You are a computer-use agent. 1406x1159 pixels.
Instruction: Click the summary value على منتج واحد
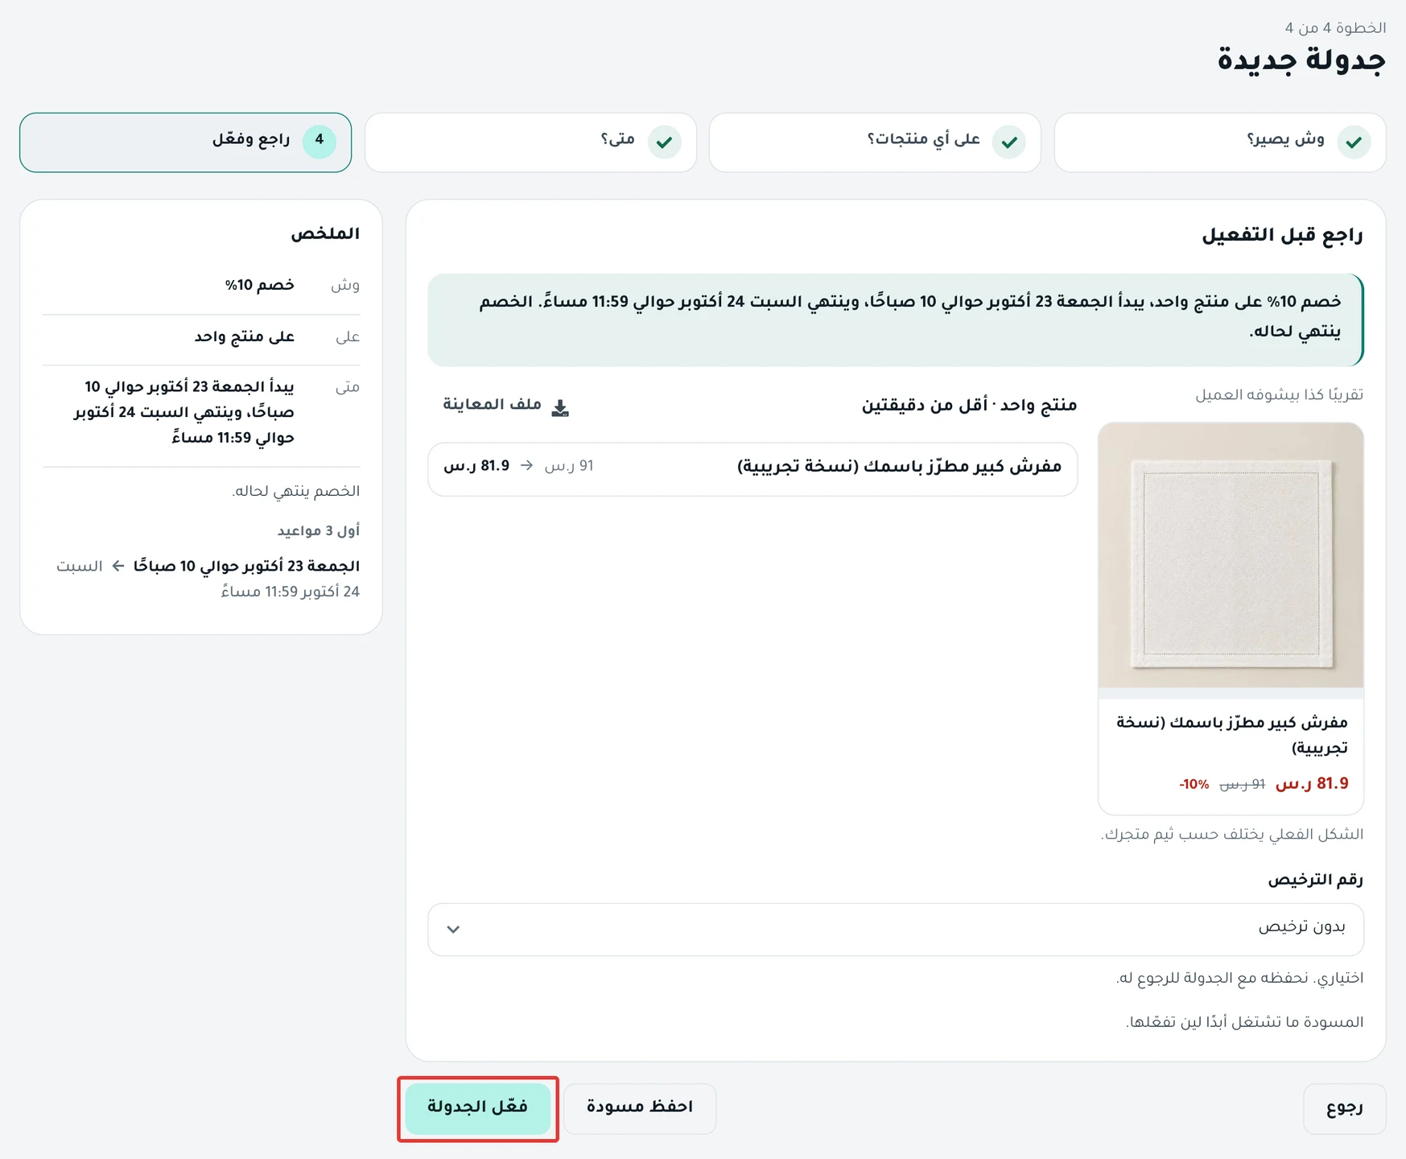pos(245,337)
